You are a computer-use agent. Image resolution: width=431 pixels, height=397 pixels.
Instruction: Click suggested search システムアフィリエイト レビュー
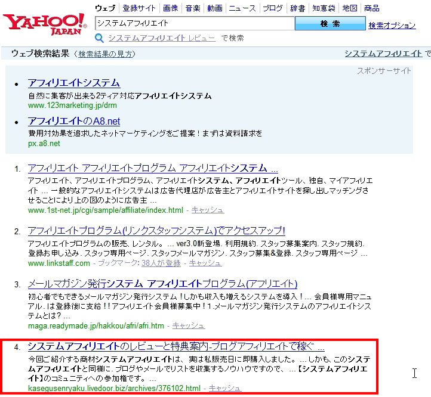(x=162, y=38)
